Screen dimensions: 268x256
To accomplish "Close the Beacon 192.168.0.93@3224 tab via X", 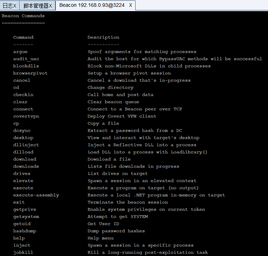I will tap(131, 5).
